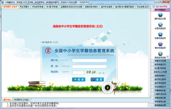
Task: Open the 省内学校查询 sidebar section
Action: coord(160,83)
